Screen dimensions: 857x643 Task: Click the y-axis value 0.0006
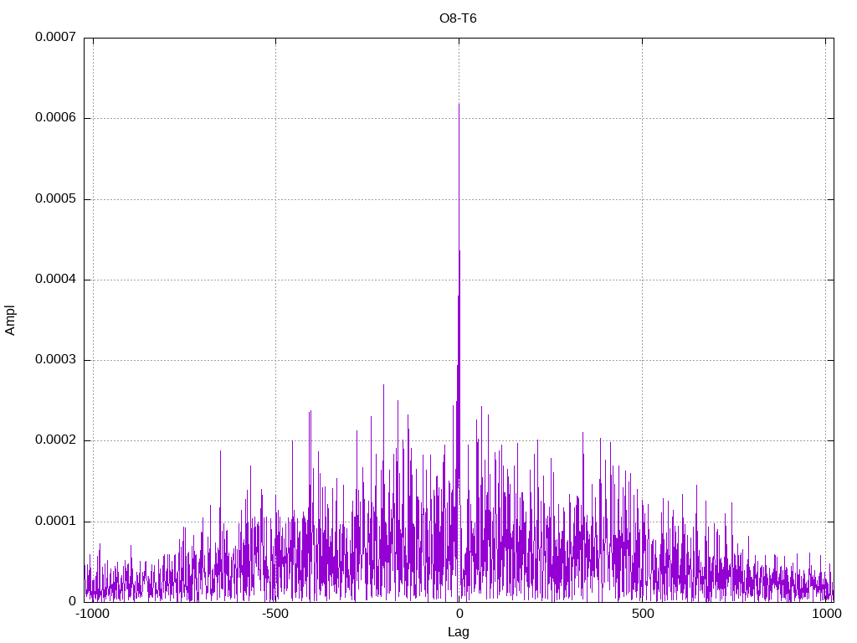(56, 117)
